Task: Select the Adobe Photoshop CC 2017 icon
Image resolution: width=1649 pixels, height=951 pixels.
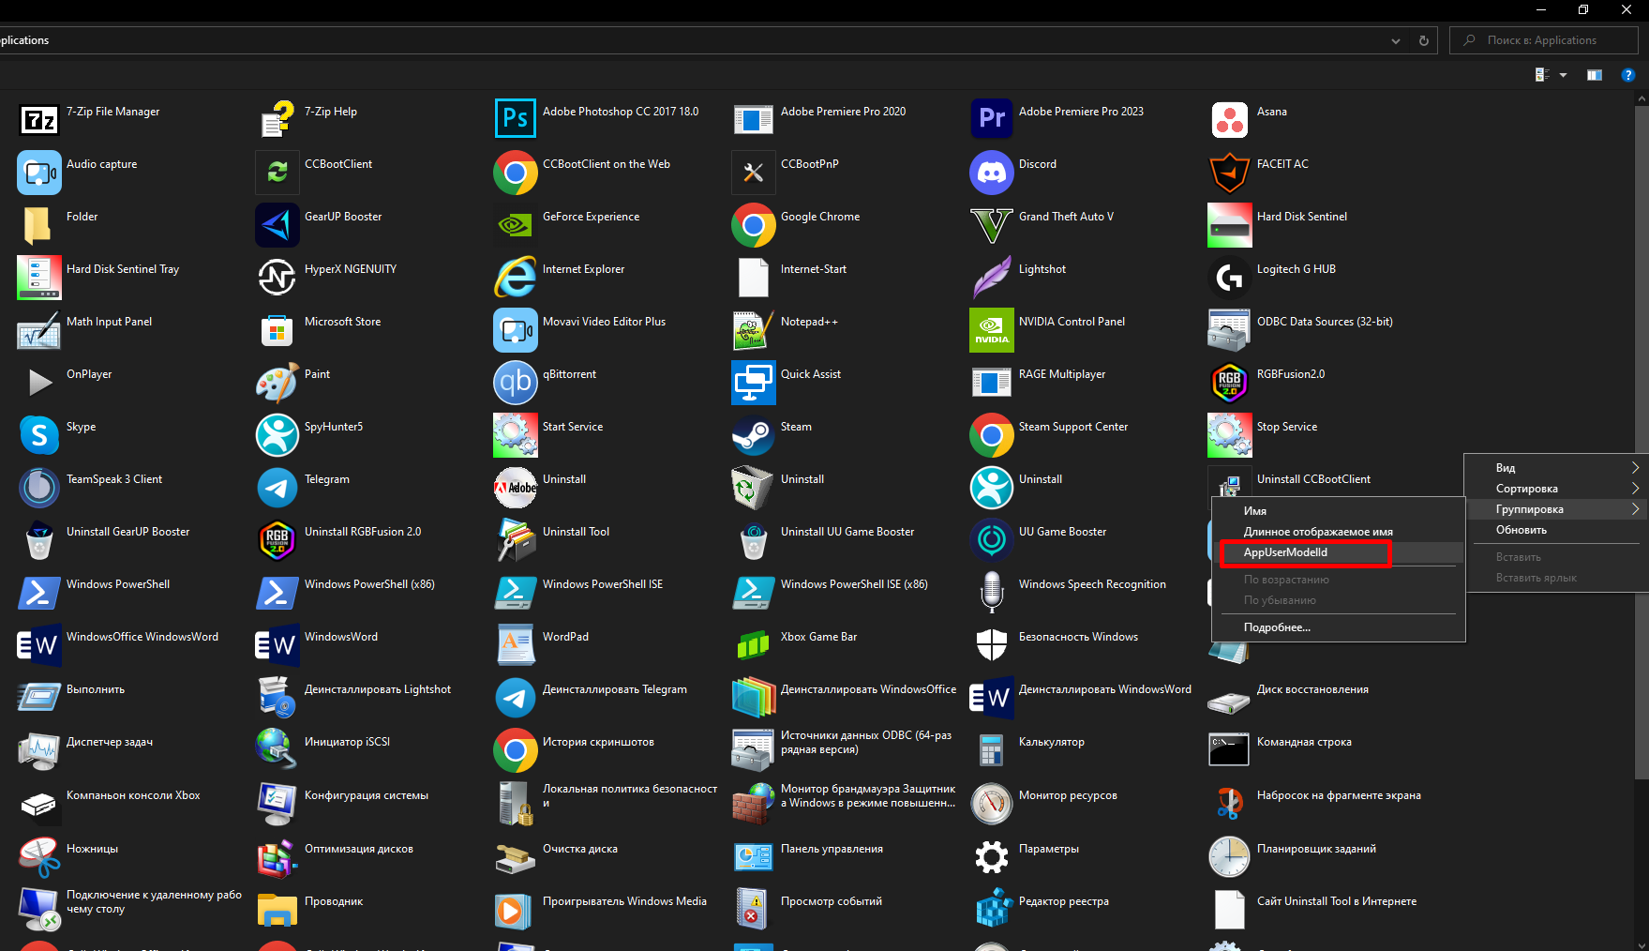Action: (x=515, y=119)
